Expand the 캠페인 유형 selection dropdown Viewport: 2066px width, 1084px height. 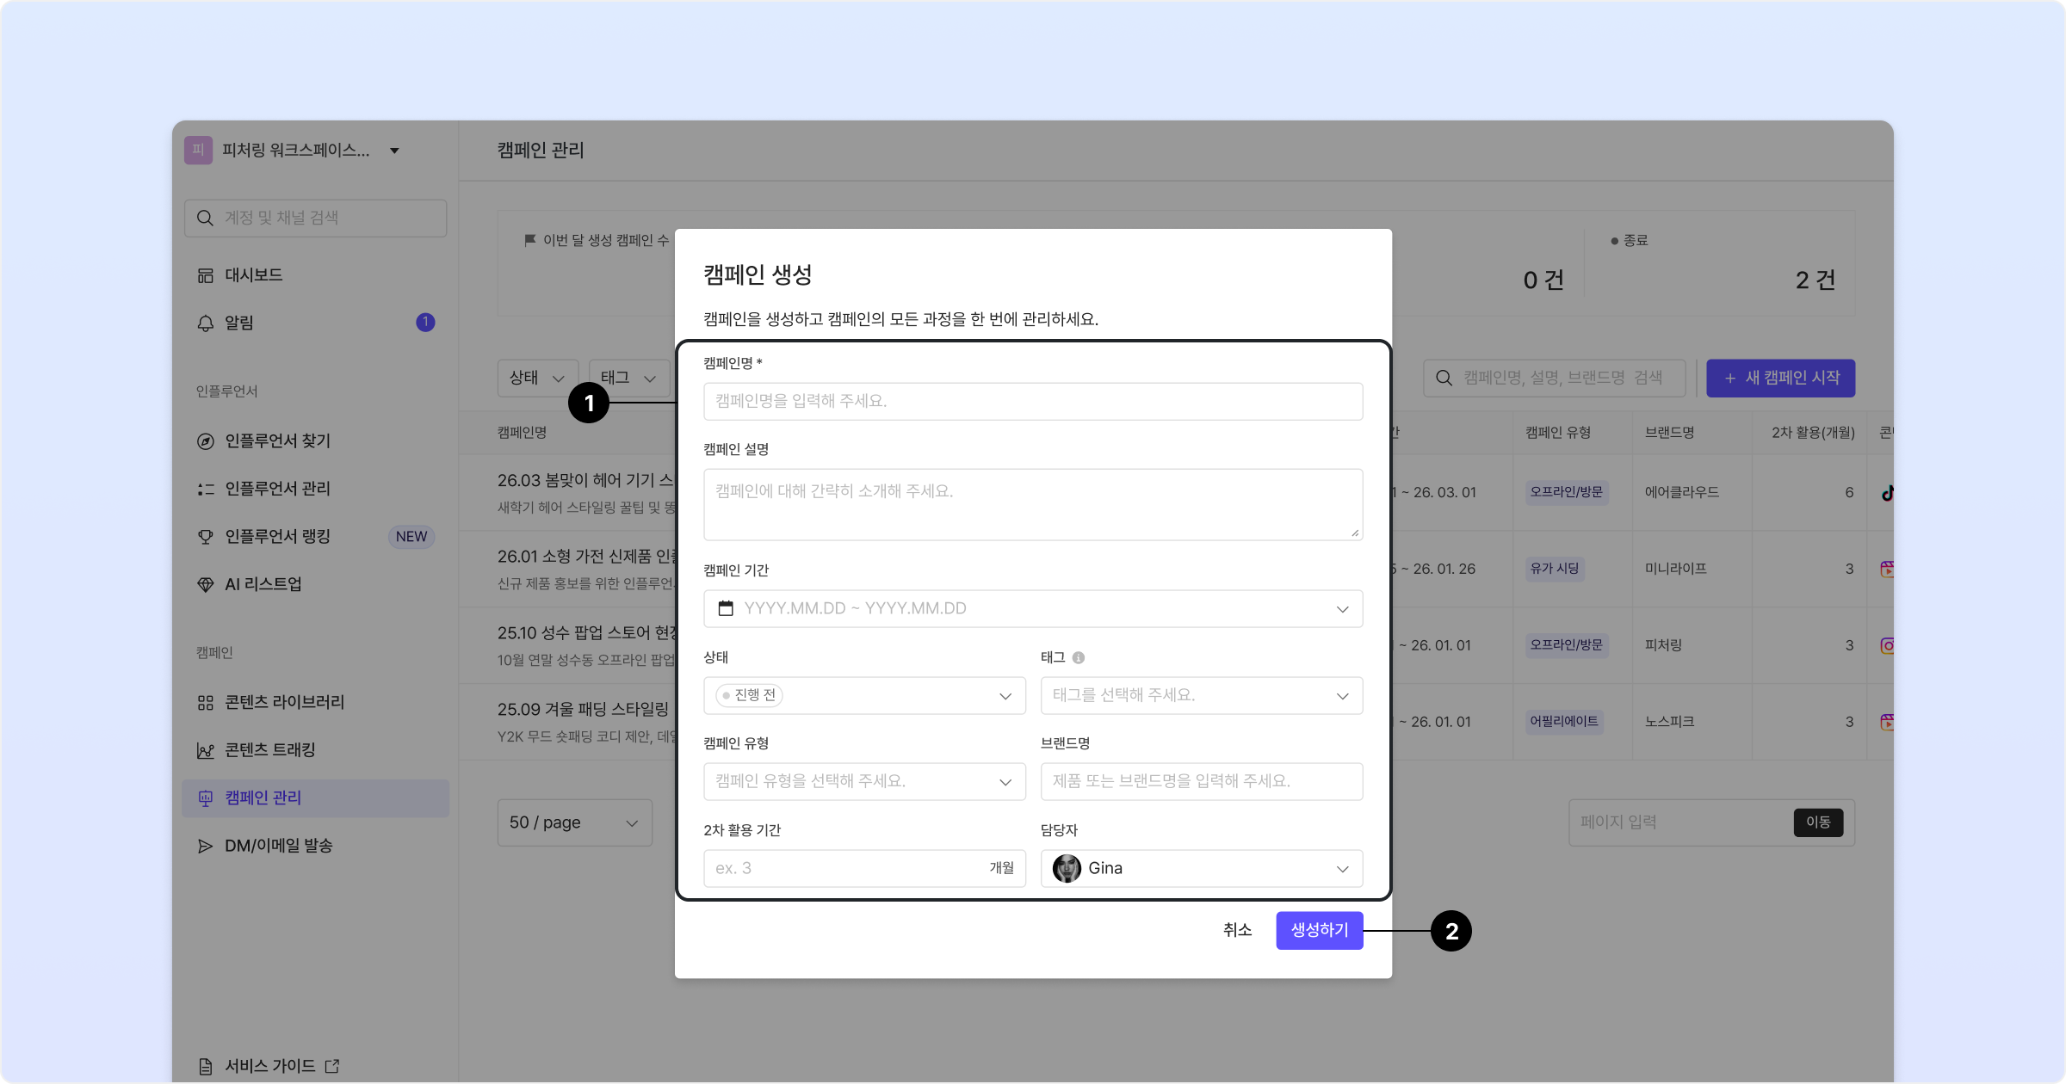864,781
